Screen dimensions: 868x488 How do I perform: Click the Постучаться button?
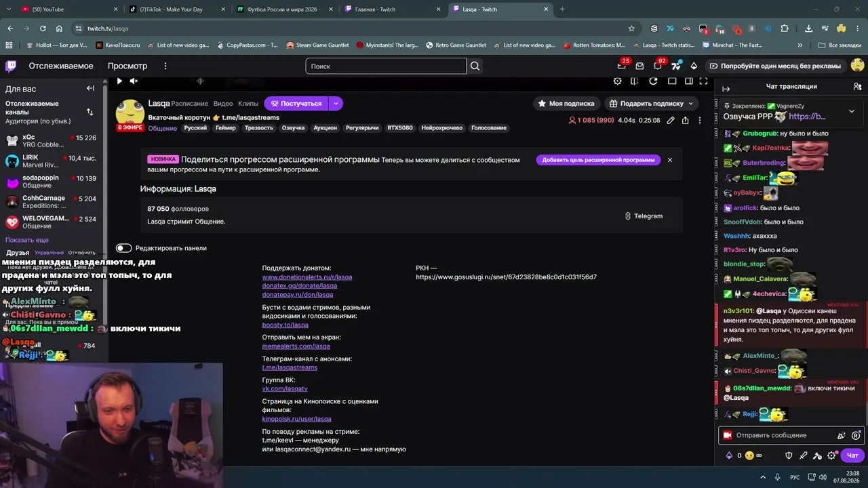[x=296, y=103]
